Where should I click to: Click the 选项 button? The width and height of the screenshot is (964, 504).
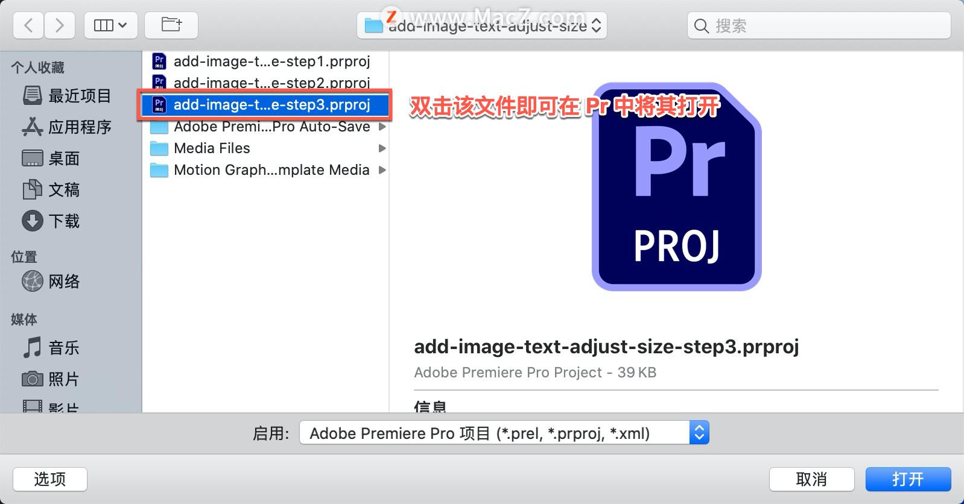[50, 479]
